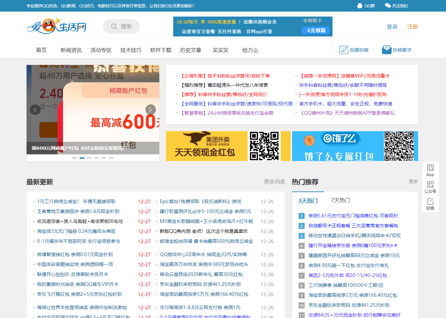The image size is (446, 318).
Task: Click the carousel next arrow
Action: tap(150, 109)
